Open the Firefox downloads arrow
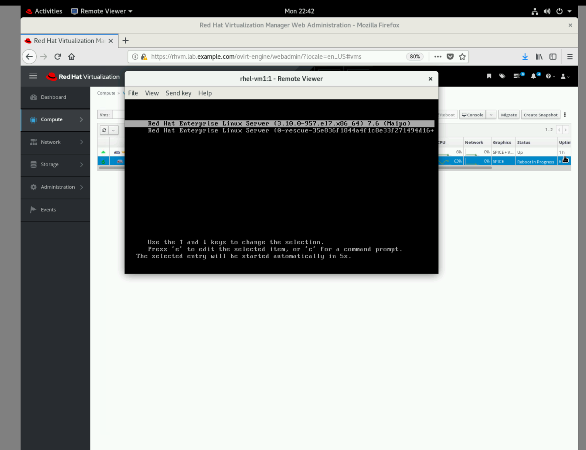586x450 pixels. 525,57
